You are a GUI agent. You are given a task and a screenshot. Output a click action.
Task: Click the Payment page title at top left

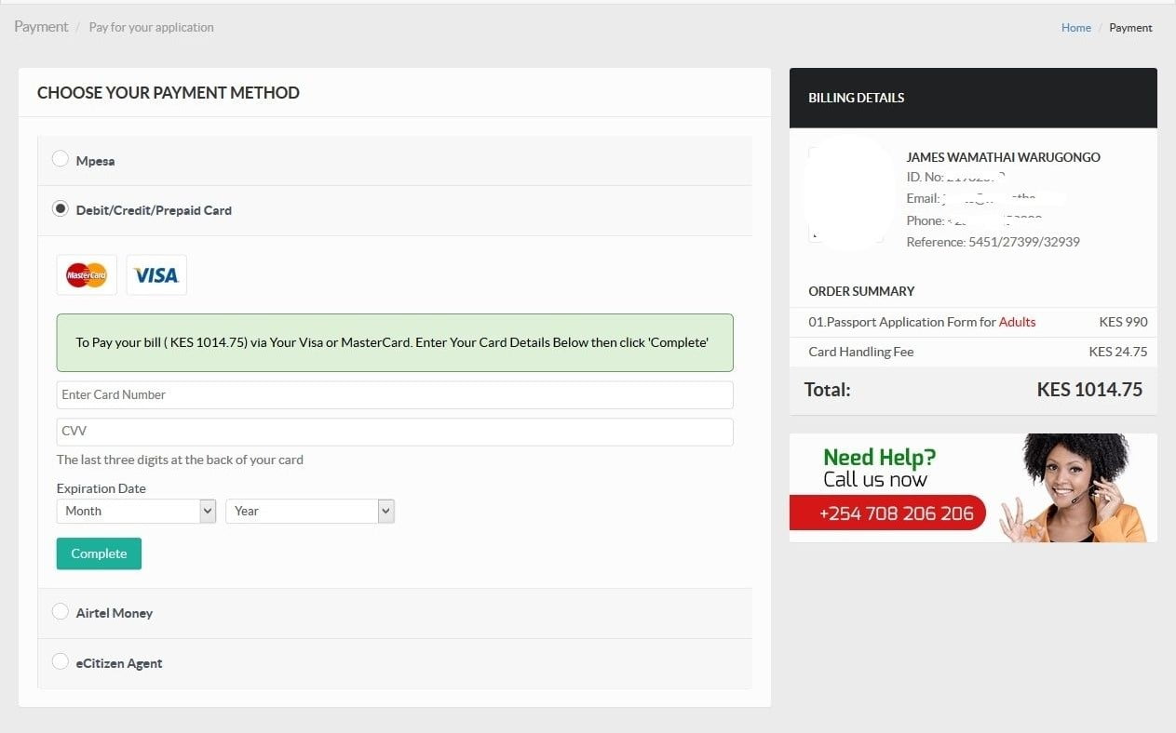point(41,27)
